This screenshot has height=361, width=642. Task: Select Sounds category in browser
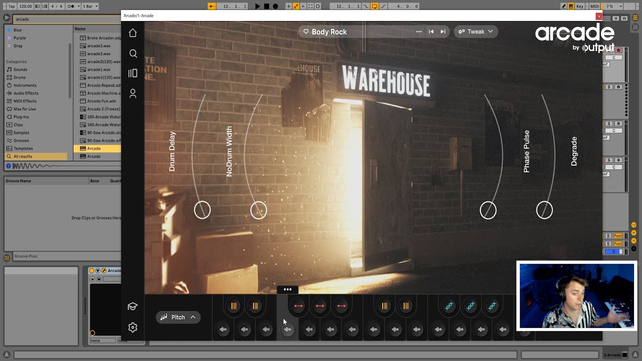pos(21,70)
